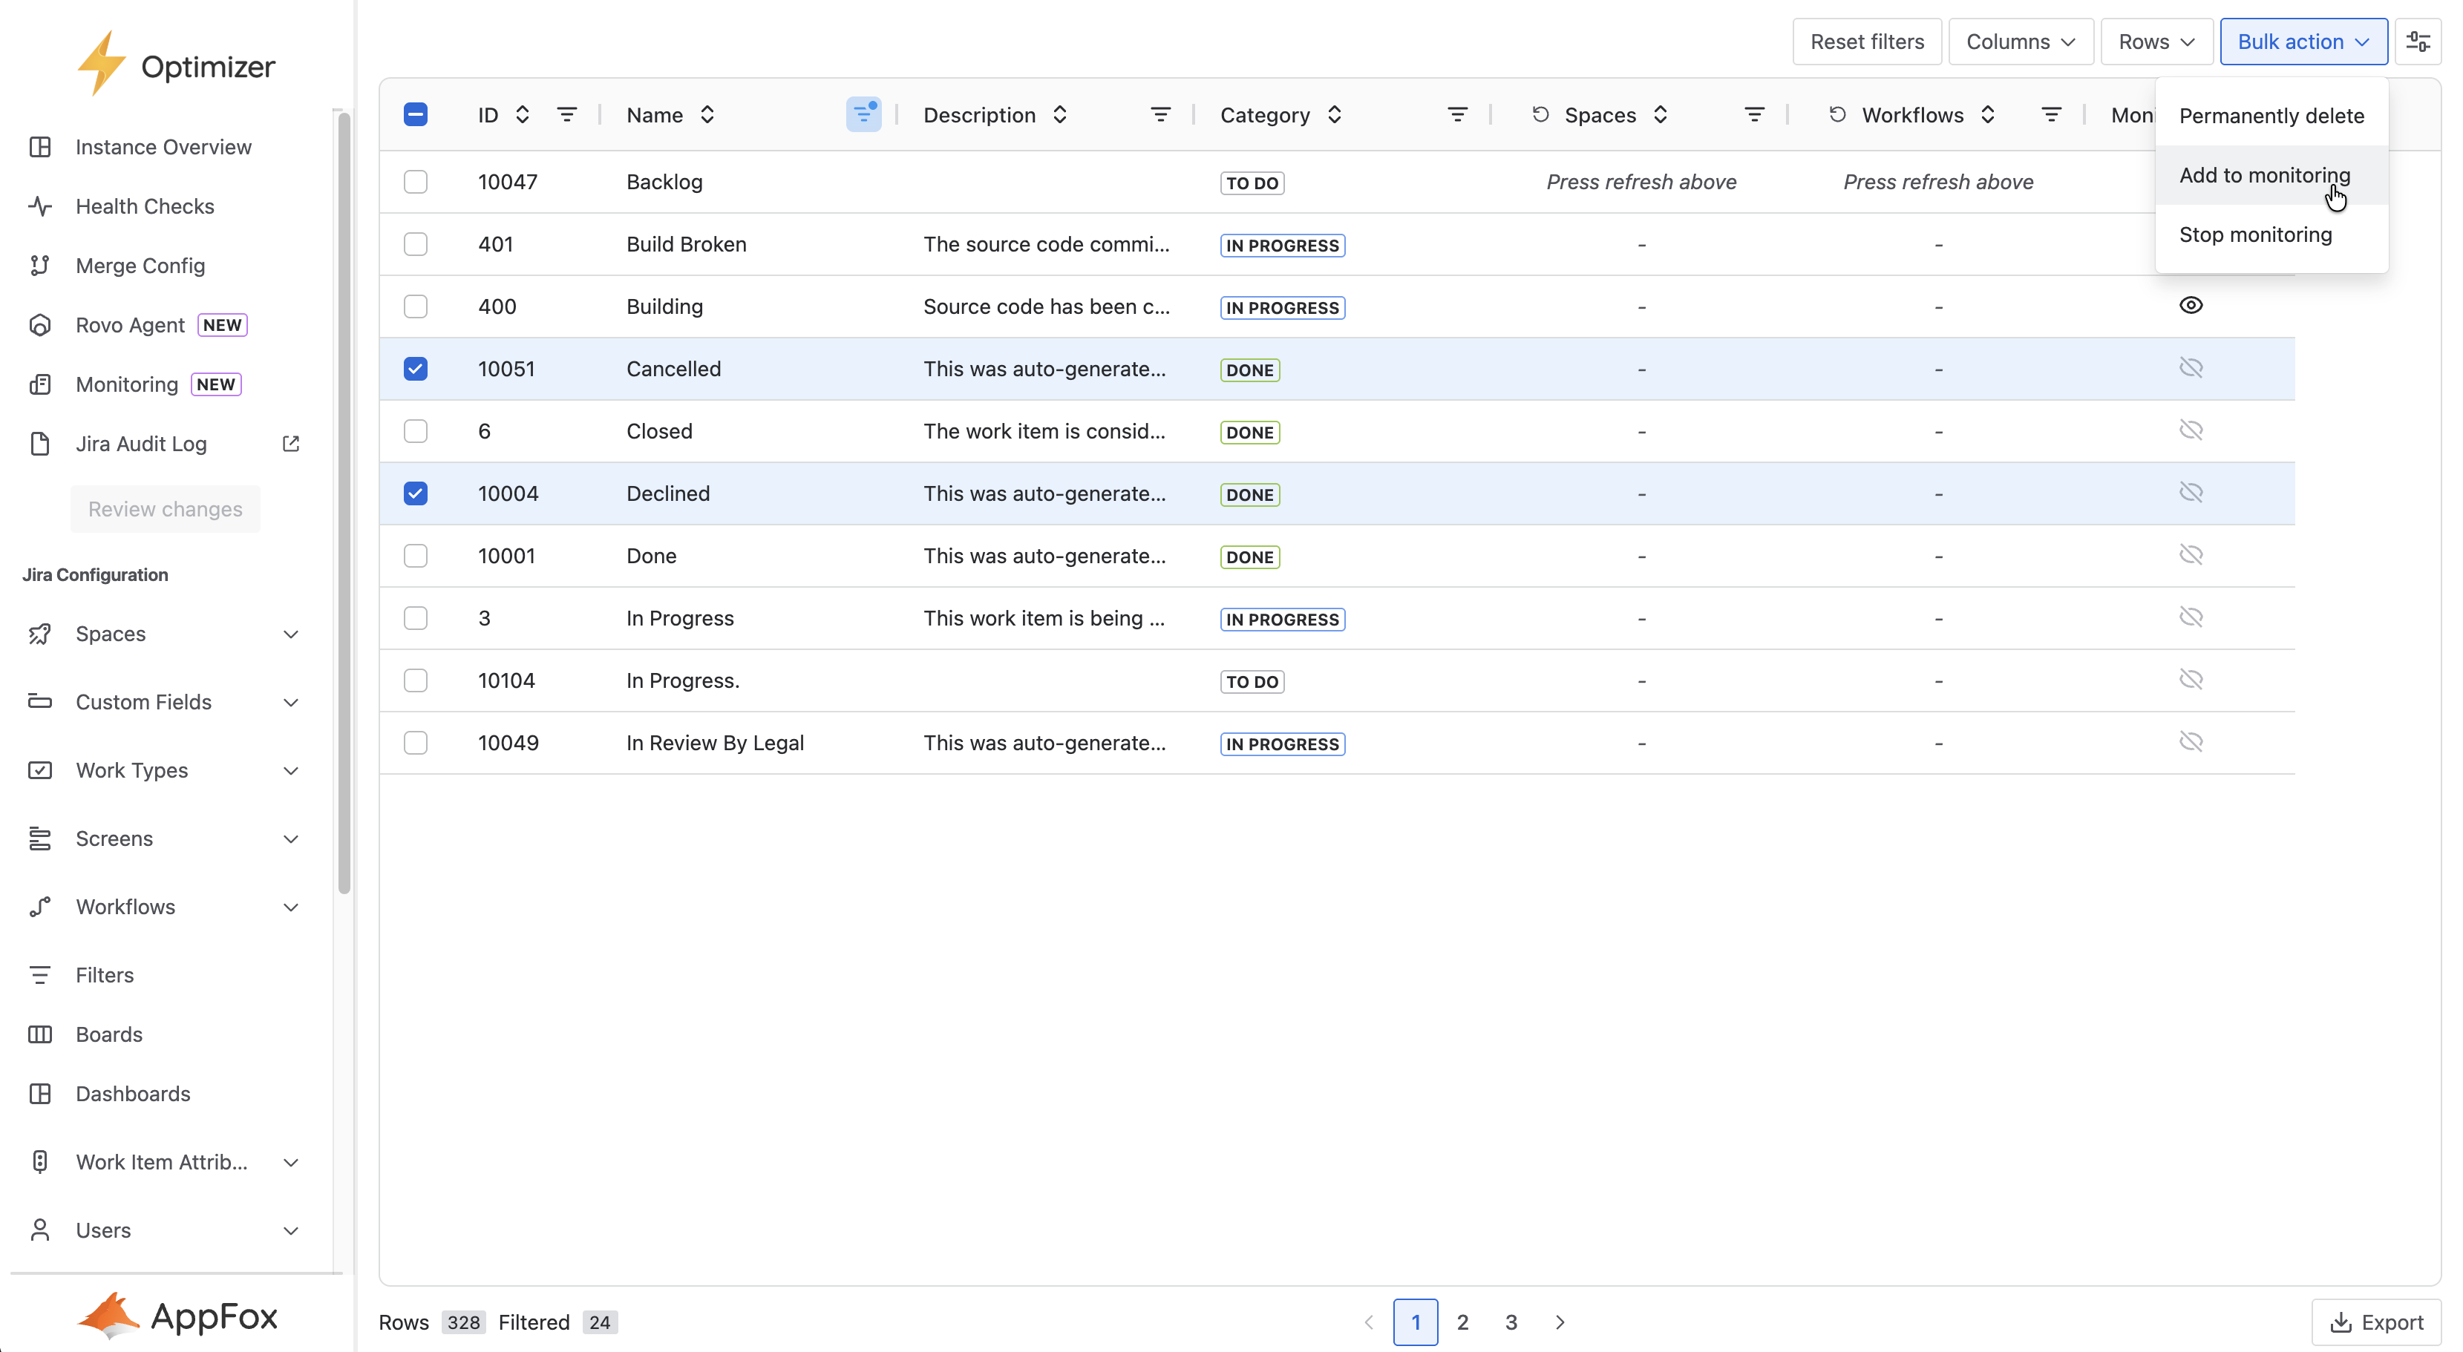Refresh the Workflows column data
This screenshot has height=1352, width=2463.
[1838, 115]
